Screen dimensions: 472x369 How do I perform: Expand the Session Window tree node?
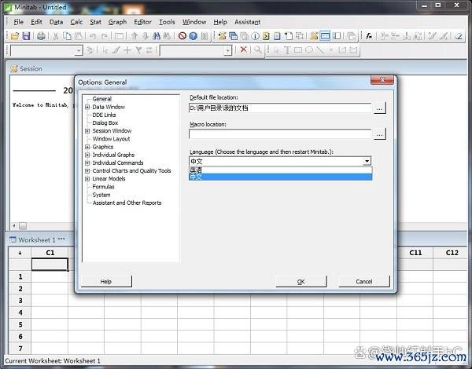coord(87,131)
